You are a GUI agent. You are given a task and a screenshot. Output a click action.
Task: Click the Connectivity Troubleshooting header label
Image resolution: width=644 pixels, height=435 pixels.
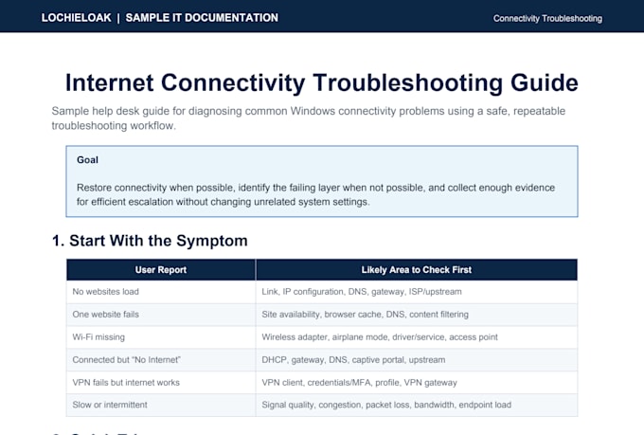click(x=547, y=19)
